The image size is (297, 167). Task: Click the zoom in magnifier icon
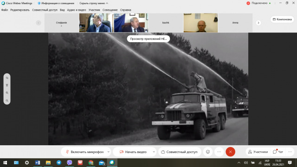tap(7, 93)
